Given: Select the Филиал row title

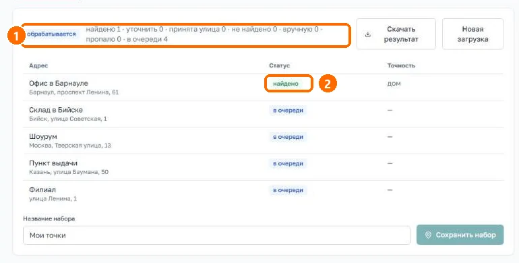Looking at the screenshot, I should pyautogui.click(x=42, y=189).
